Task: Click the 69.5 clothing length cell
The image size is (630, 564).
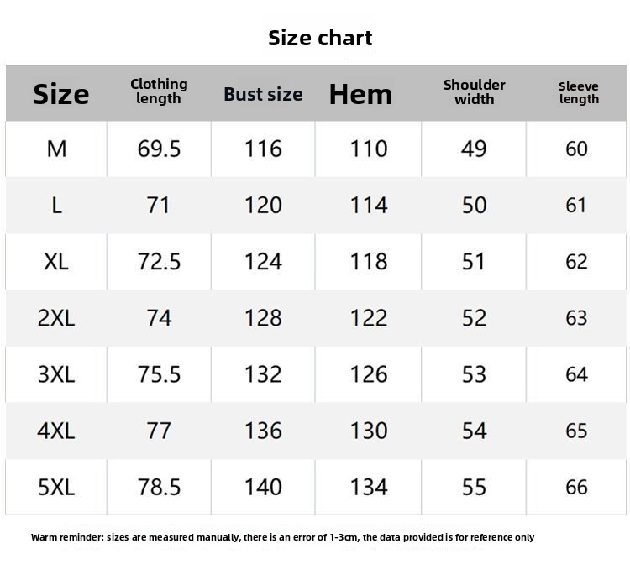Action: click(159, 149)
